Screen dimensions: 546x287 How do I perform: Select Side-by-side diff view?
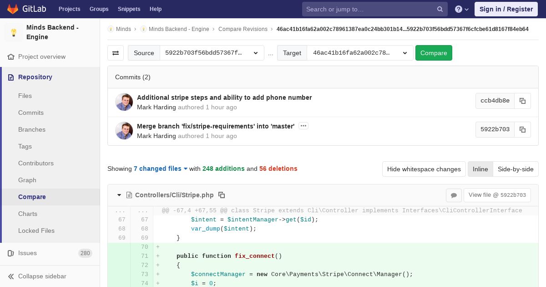(516, 169)
